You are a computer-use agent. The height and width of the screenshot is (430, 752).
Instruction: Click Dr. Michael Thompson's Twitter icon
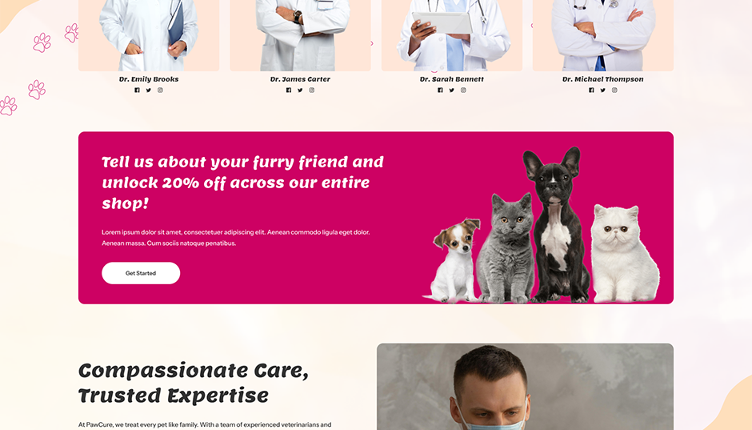pyautogui.click(x=603, y=90)
